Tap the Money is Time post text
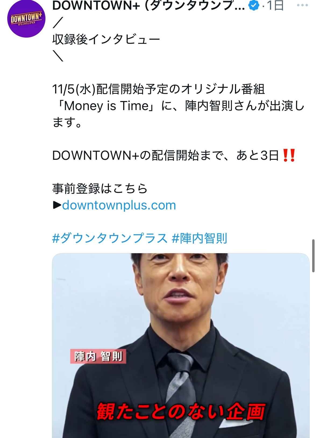This screenshot has width=317, height=438. pos(106,106)
